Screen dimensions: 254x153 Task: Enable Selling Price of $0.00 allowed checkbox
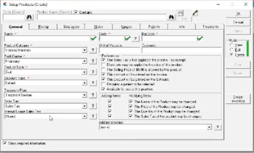click(103, 70)
